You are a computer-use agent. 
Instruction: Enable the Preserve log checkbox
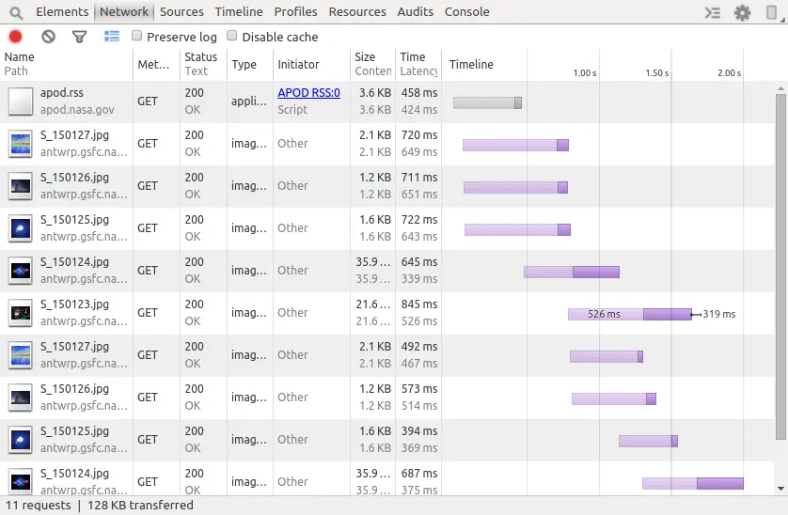pos(136,36)
